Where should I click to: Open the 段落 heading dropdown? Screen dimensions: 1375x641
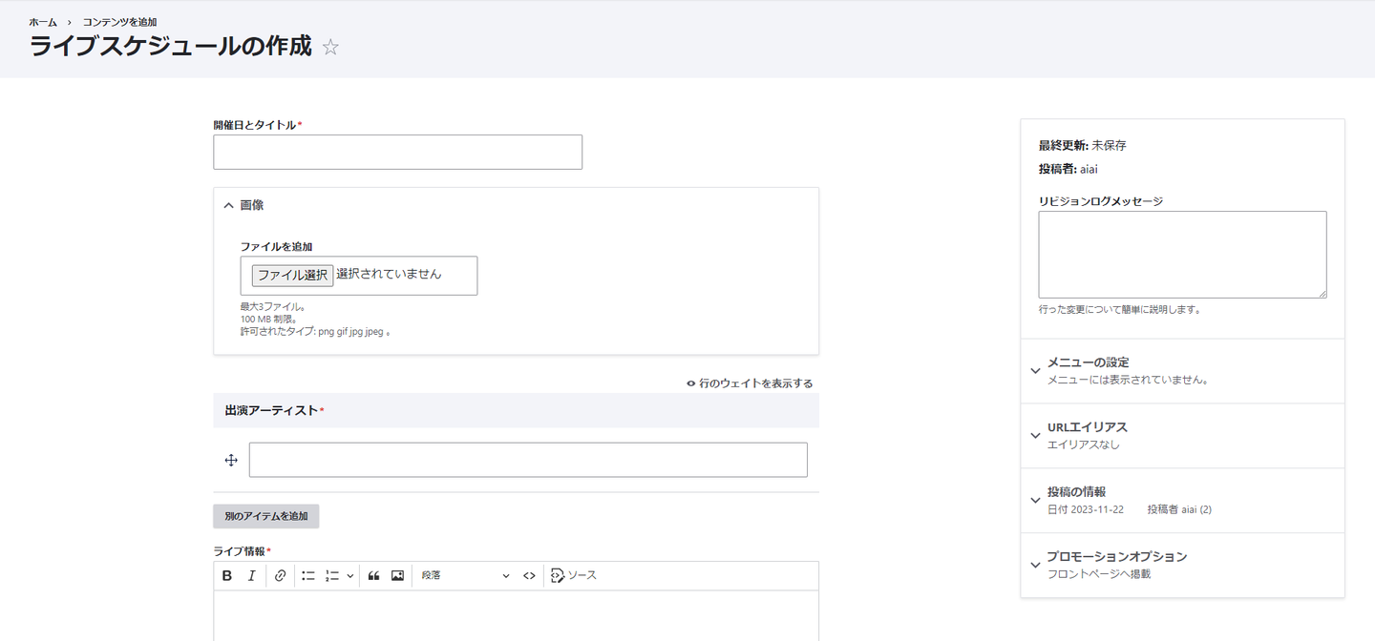tap(466, 576)
